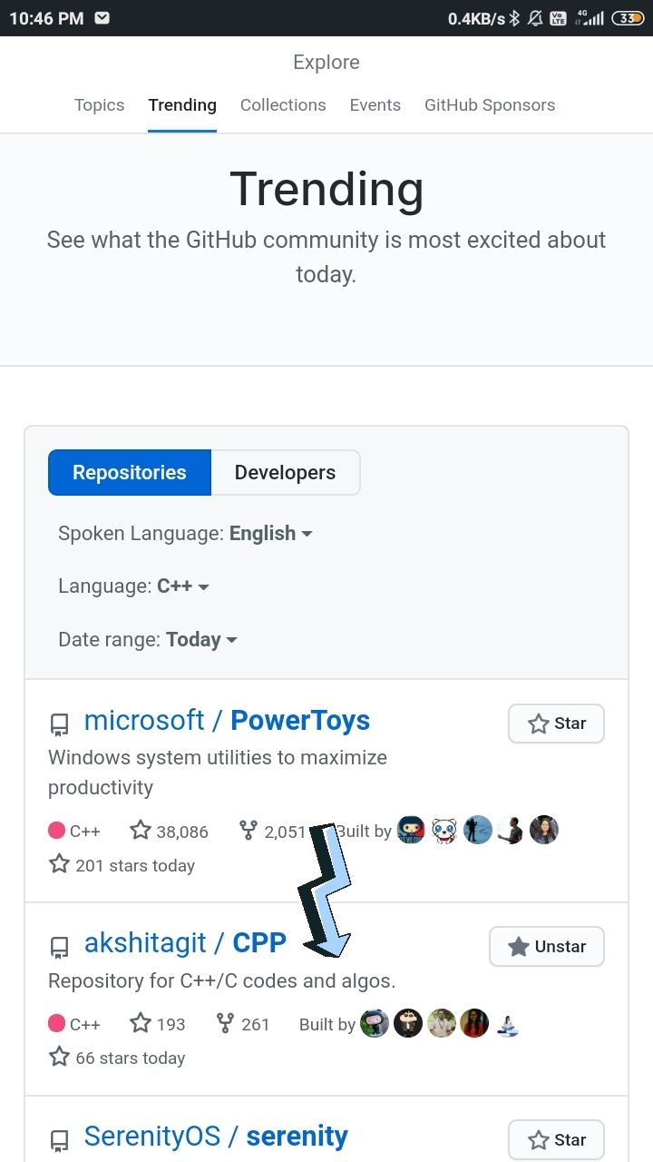
Task: Open the PowerToys repository book icon
Action: 59,724
